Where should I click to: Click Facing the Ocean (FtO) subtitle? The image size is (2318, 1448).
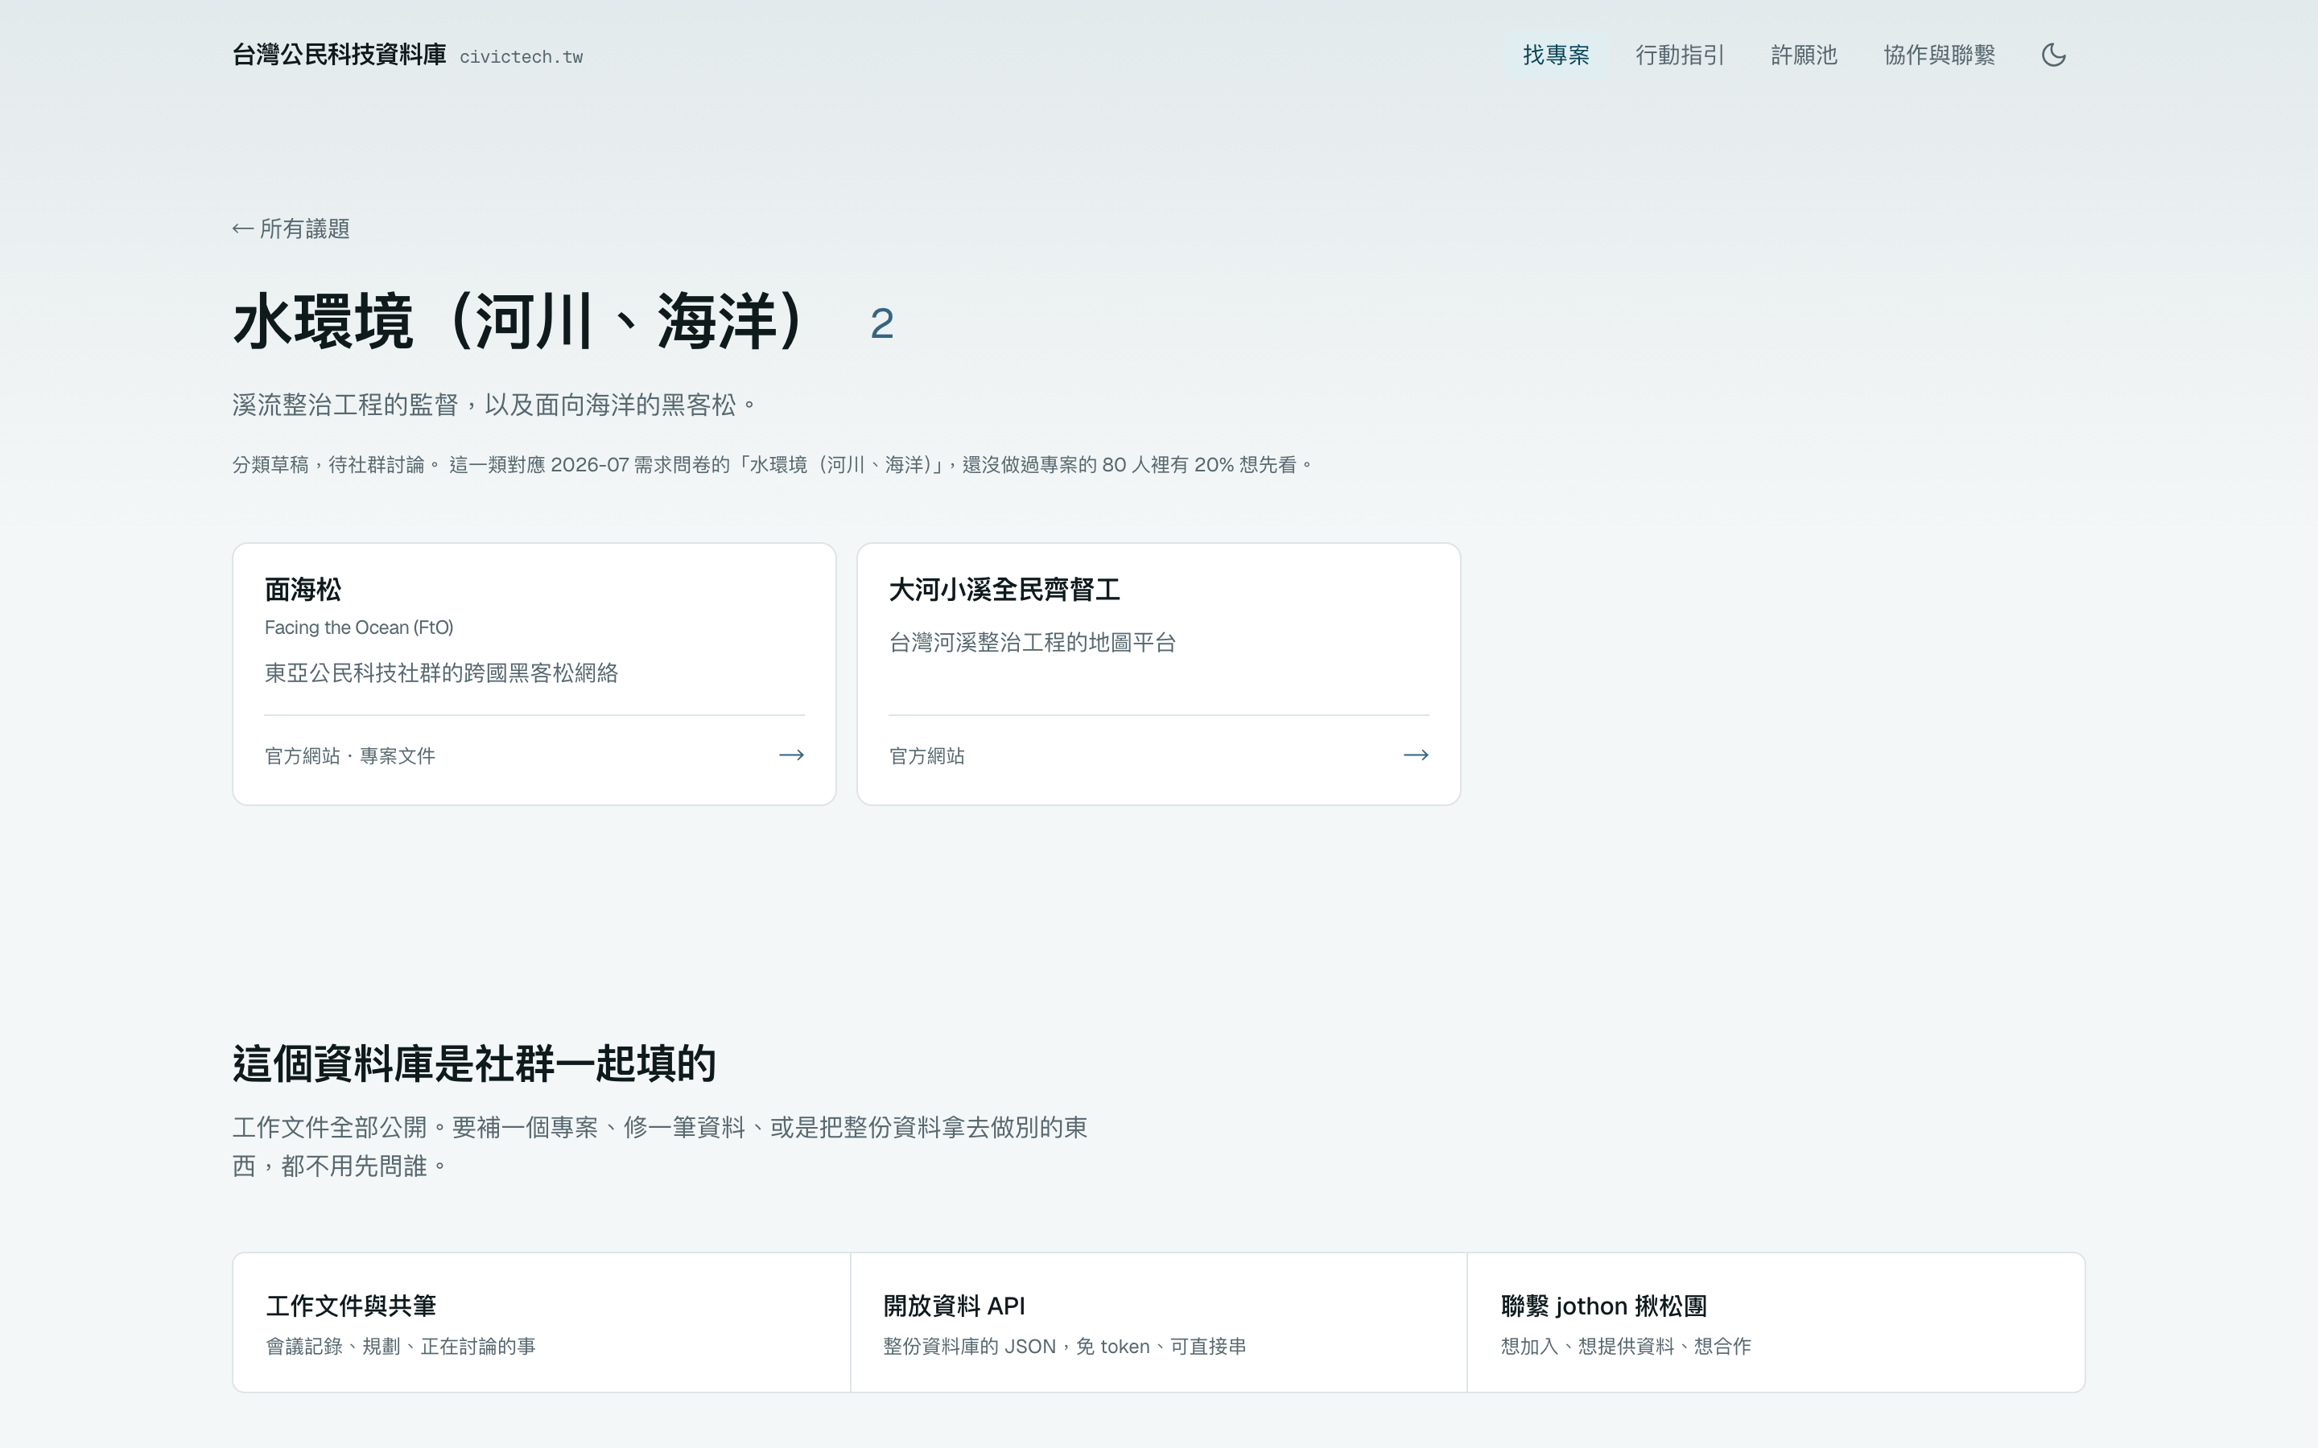pos(358,627)
